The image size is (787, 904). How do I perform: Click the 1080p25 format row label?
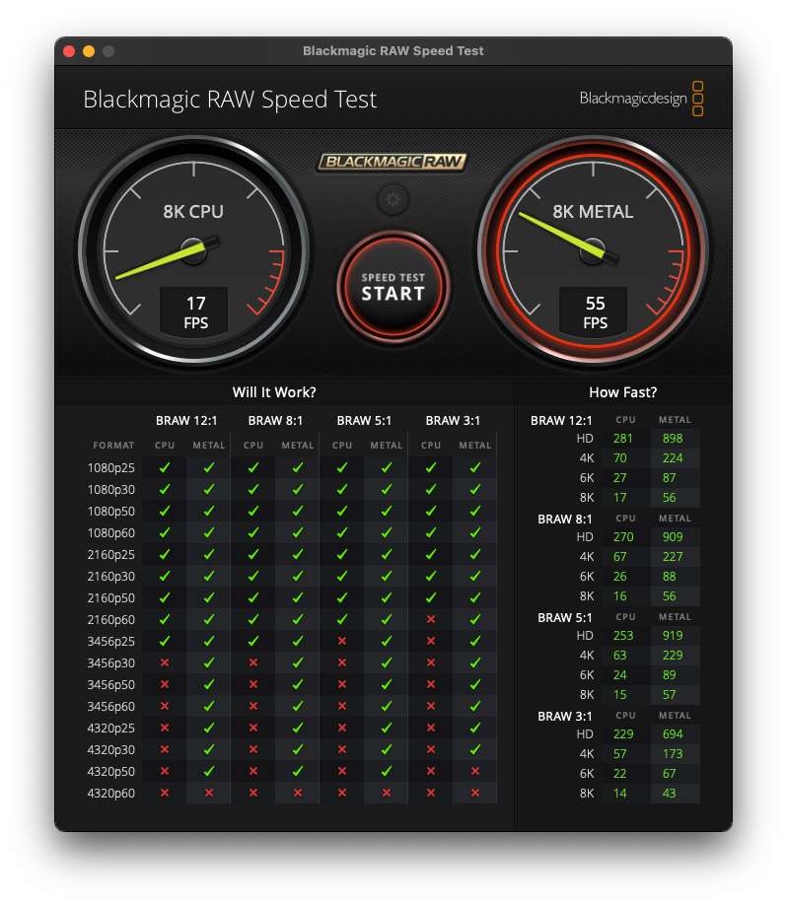tap(110, 467)
